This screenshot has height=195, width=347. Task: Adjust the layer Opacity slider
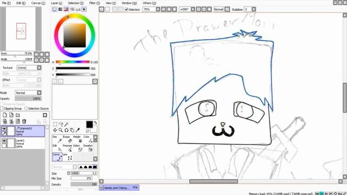[28, 99]
